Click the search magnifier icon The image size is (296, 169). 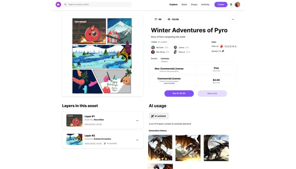coord(65,4)
